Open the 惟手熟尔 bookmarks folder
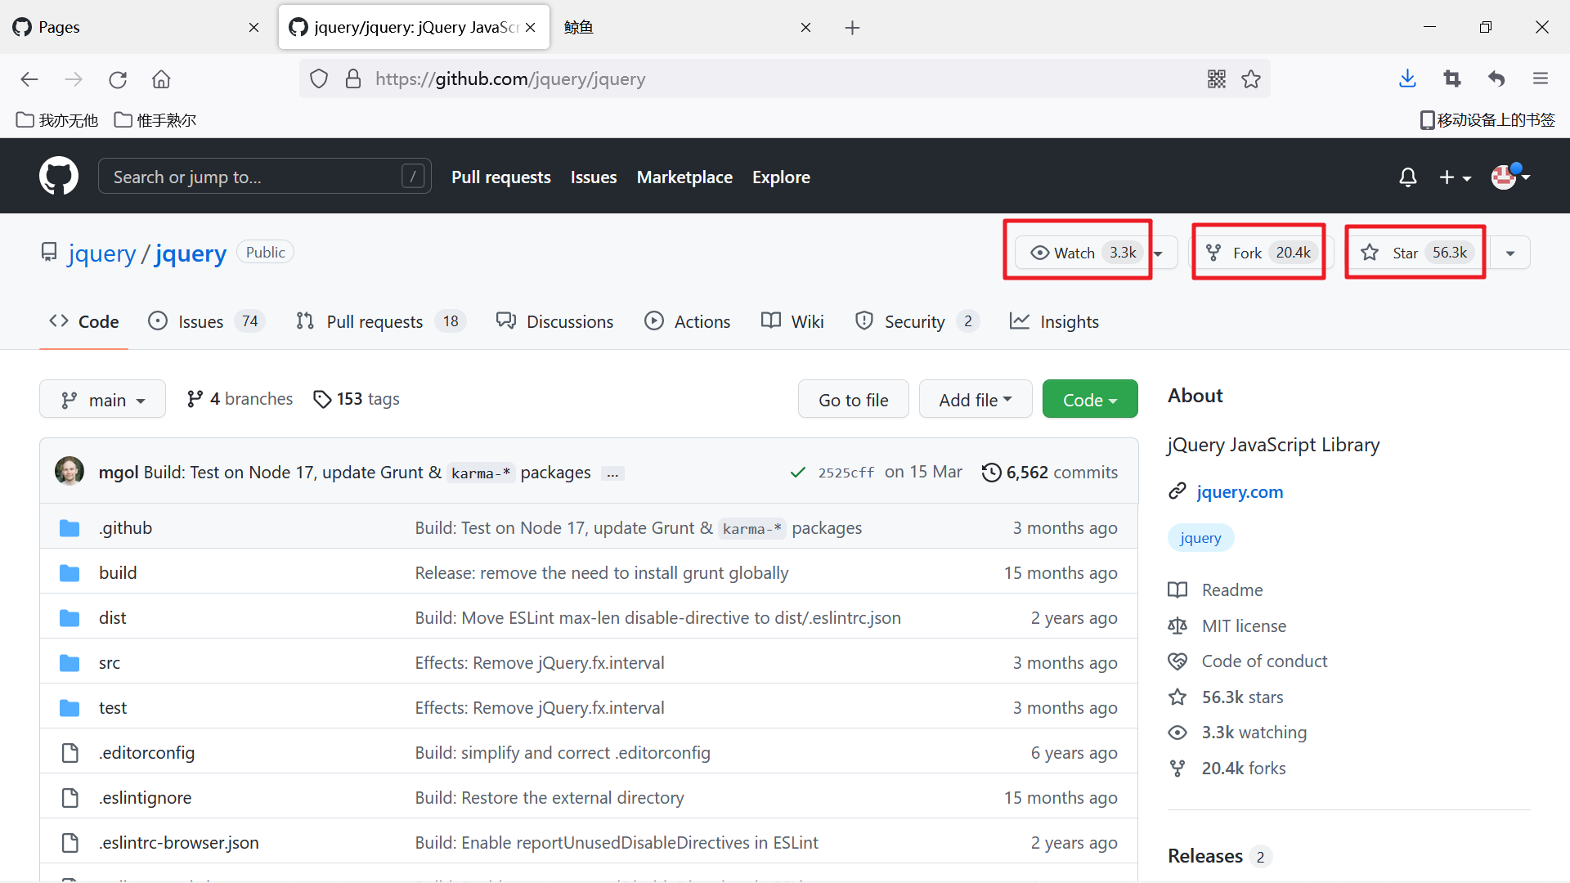The image size is (1570, 883). click(155, 120)
